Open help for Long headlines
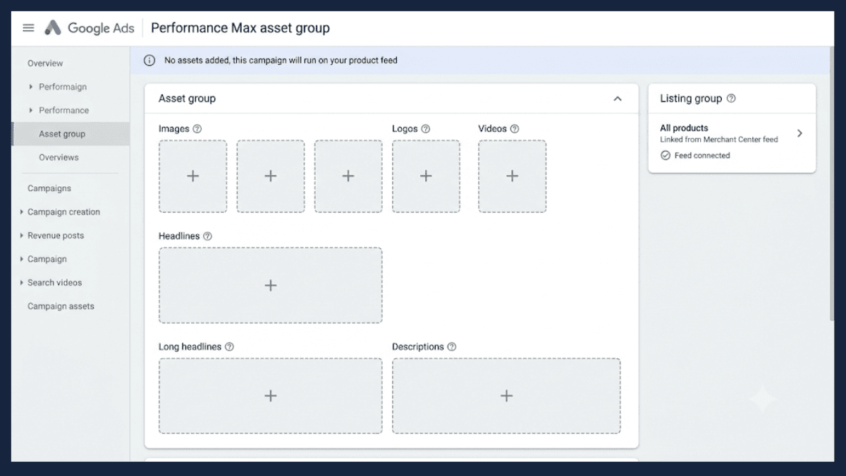This screenshot has width=846, height=476. [229, 347]
